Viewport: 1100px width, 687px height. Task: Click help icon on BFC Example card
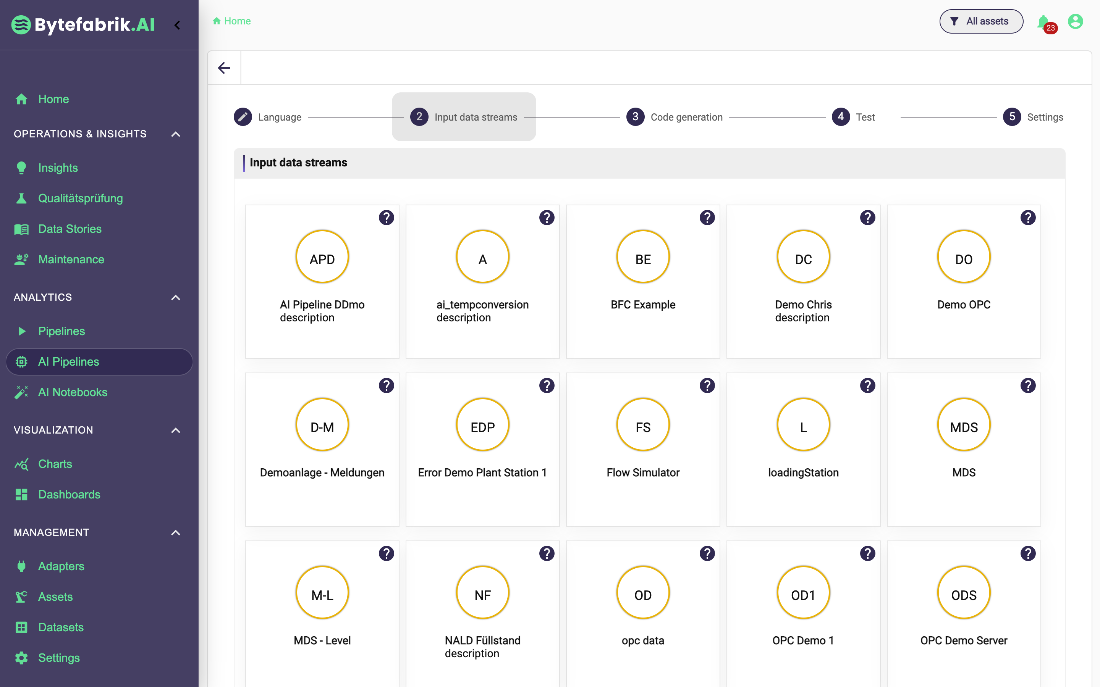tap(707, 218)
